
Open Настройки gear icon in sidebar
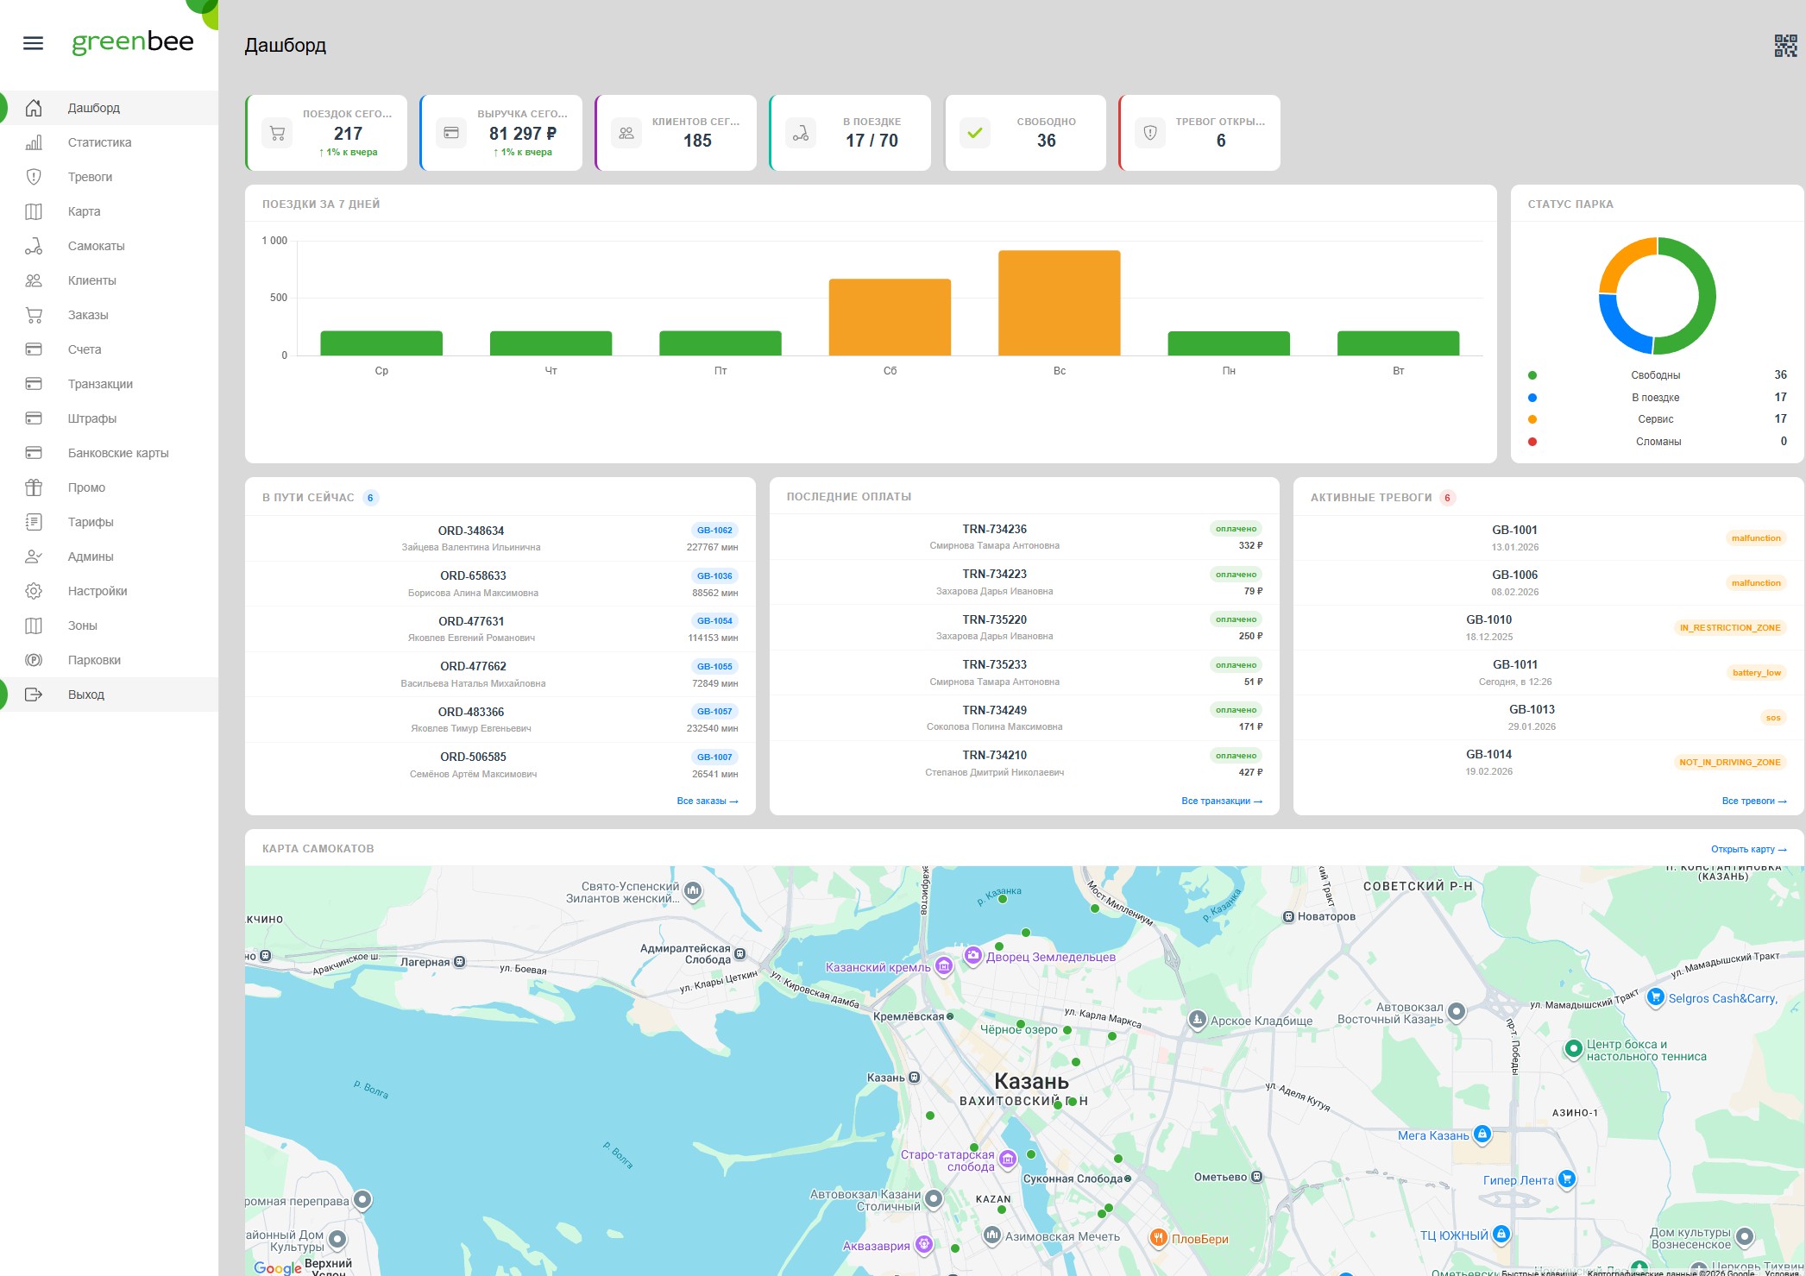point(34,591)
